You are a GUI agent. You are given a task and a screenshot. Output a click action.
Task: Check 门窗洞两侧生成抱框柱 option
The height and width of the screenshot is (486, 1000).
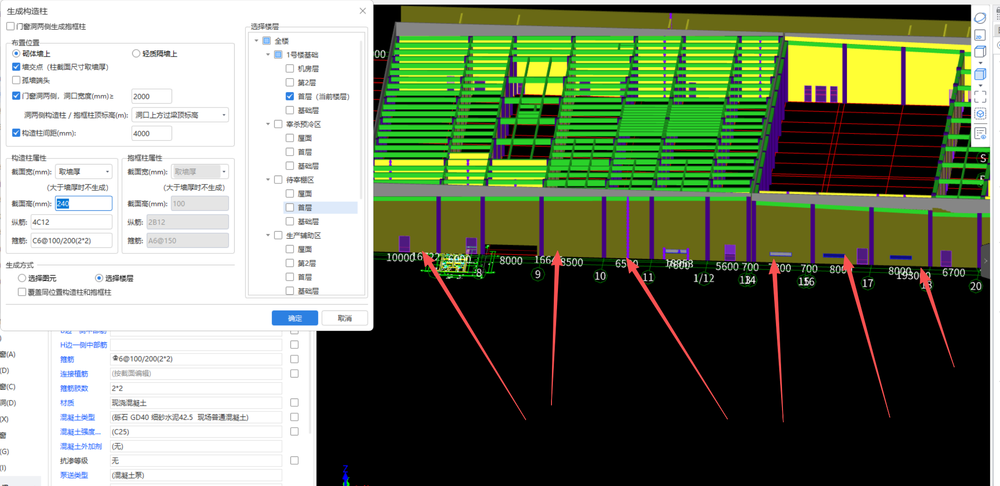click(x=11, y=26)
